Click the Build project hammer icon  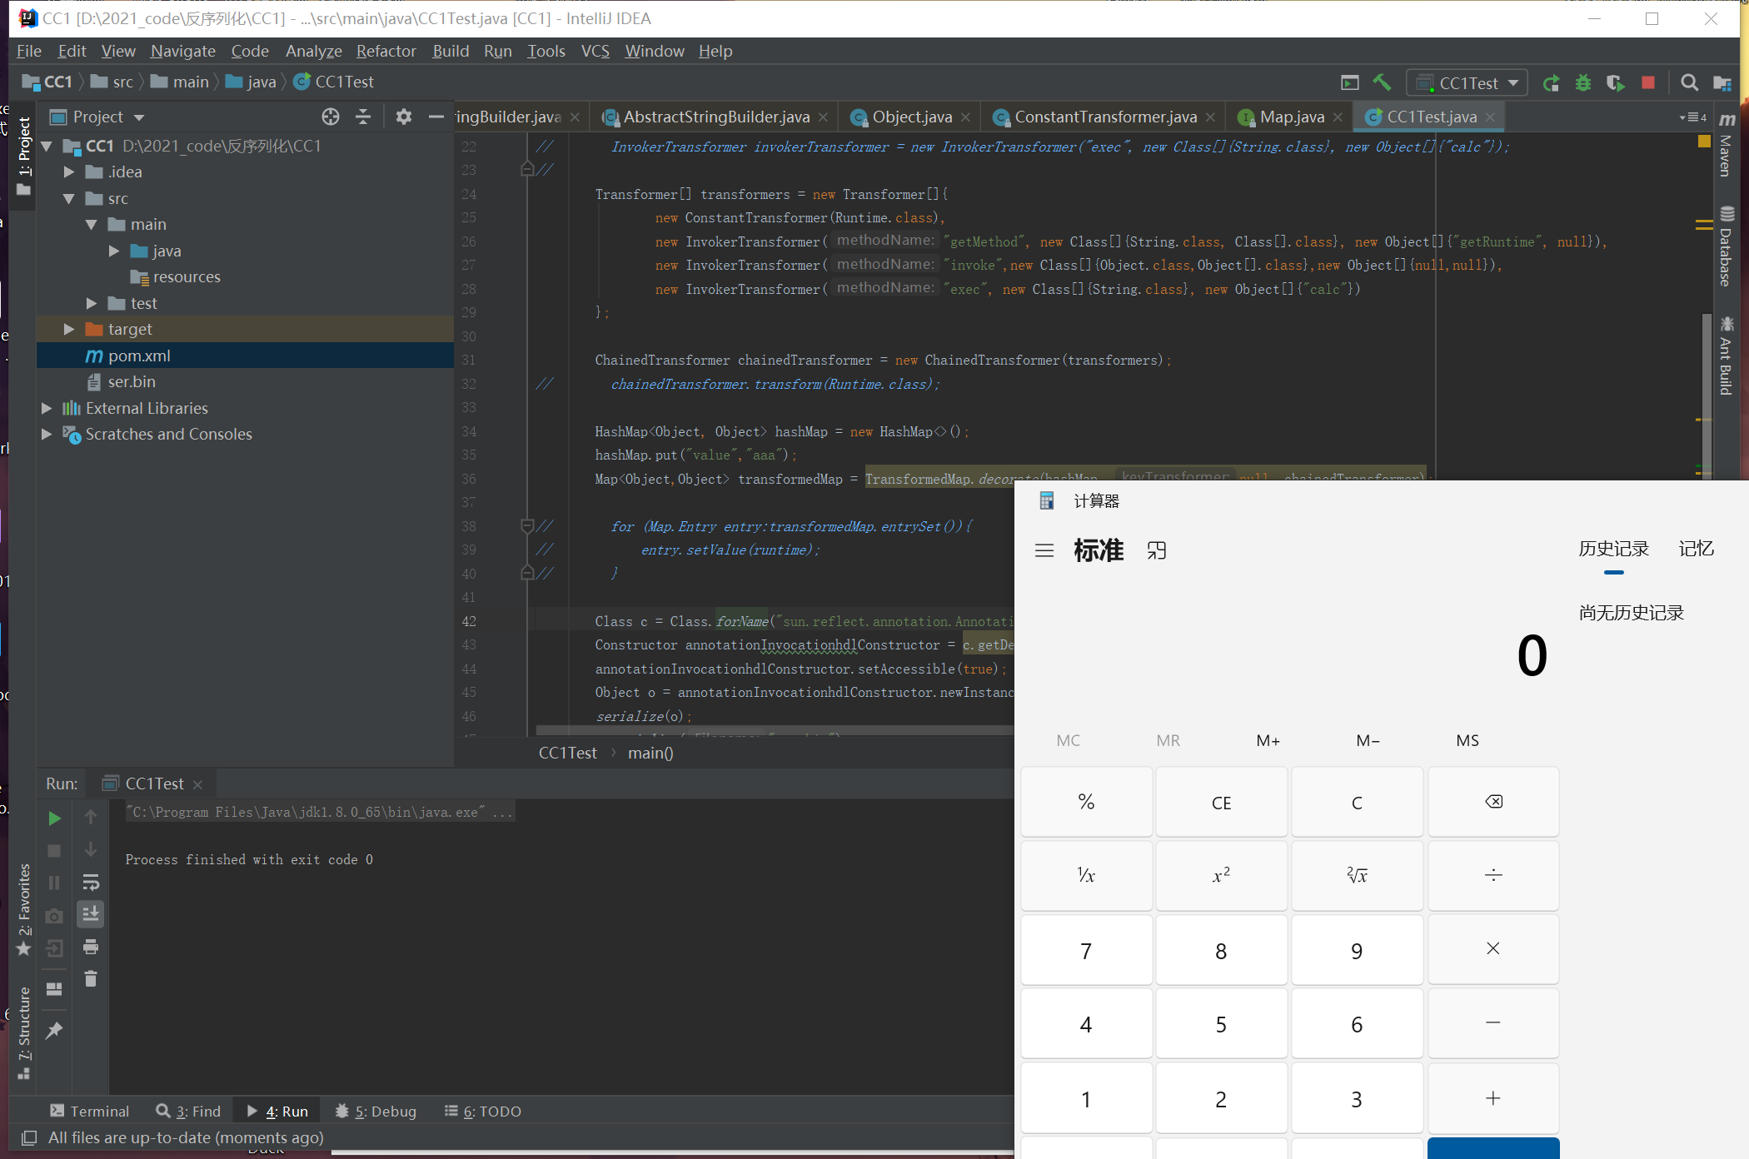point(1382,82)
